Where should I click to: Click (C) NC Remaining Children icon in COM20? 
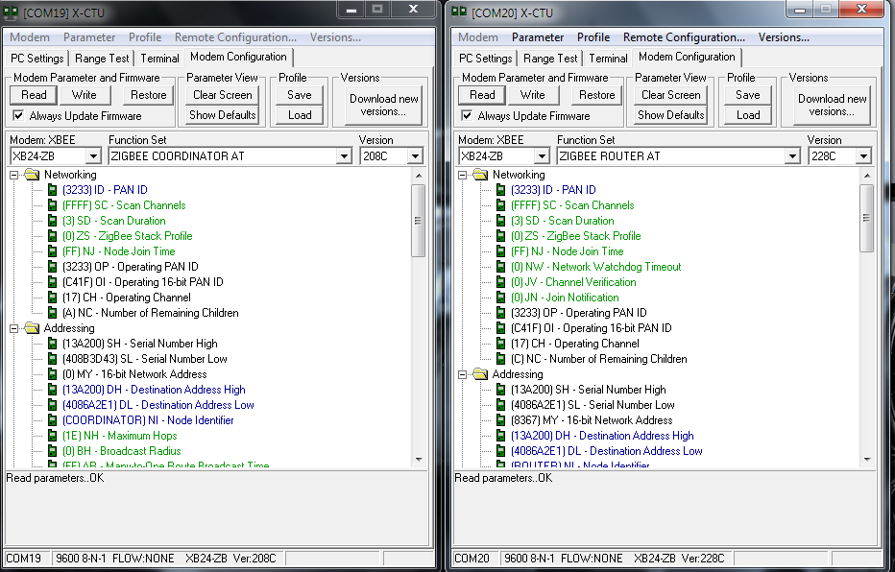pyautogui.click(x=500, y=359)
